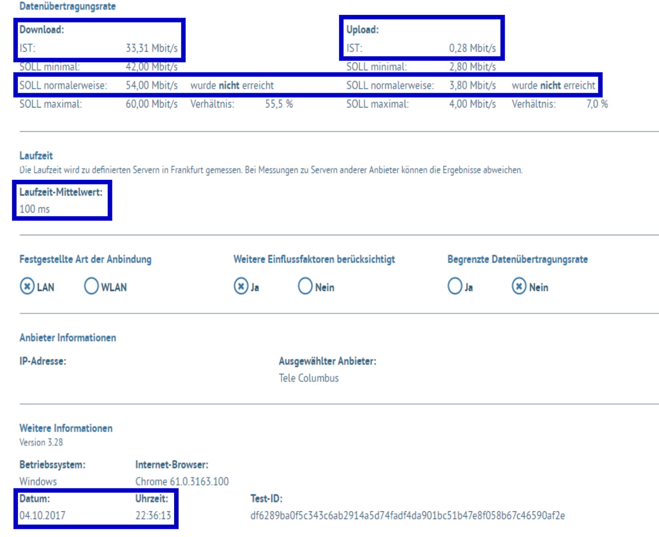659x537 pixels.
Task: Click the browser version Chrome 61.0.3163.100
Action: coord(182,482)
